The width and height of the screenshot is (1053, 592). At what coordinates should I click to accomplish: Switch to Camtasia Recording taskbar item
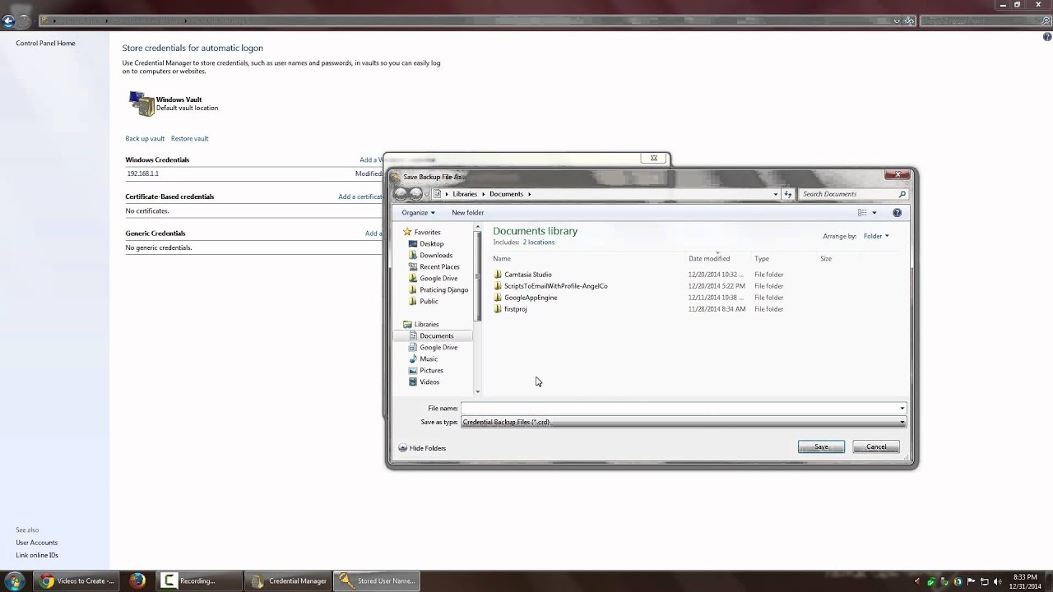(x=201, y=580)
